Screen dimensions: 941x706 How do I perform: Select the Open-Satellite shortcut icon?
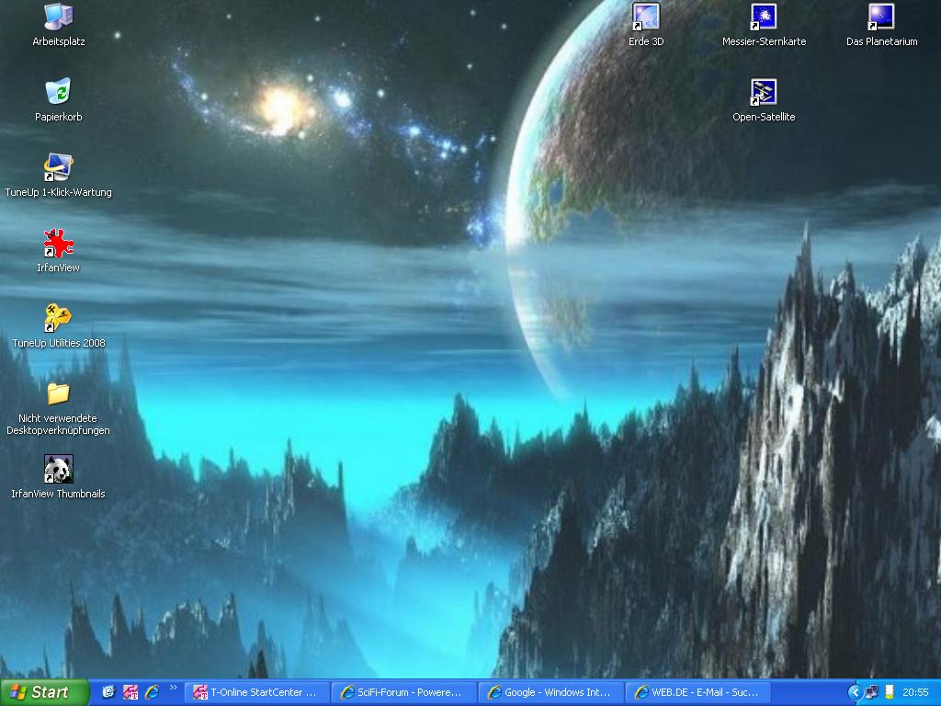click(764, 93)
